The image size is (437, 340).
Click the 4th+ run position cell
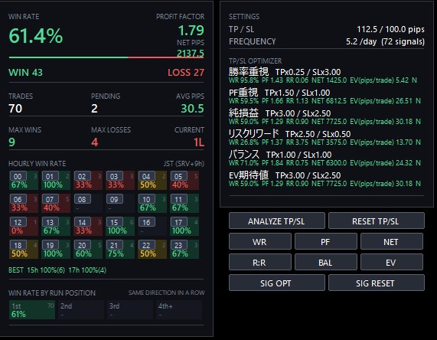(x=179, y=310)
